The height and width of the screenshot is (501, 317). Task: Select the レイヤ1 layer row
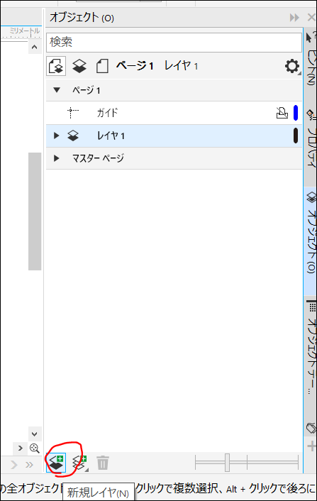(x=174, y=136)
